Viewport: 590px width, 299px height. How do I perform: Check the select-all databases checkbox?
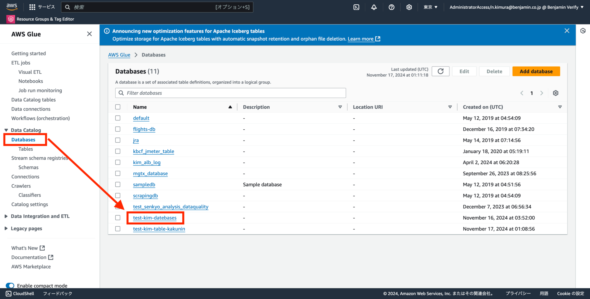point(118,107)
